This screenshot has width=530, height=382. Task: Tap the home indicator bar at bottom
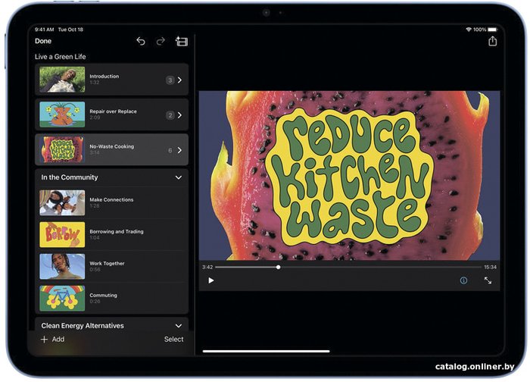(x=266, y=351)
